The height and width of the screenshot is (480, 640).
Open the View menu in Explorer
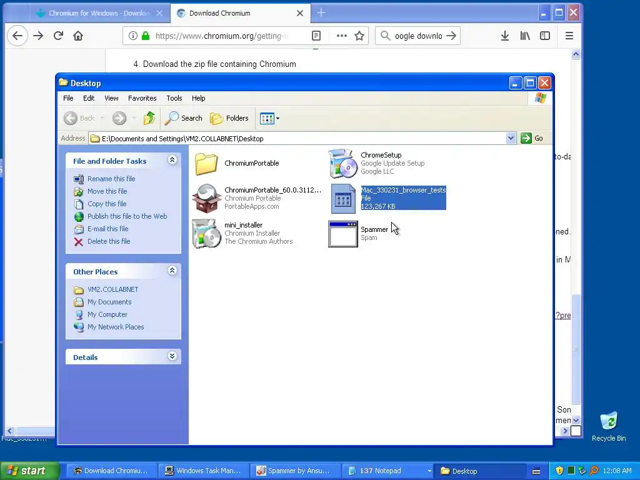111,98
